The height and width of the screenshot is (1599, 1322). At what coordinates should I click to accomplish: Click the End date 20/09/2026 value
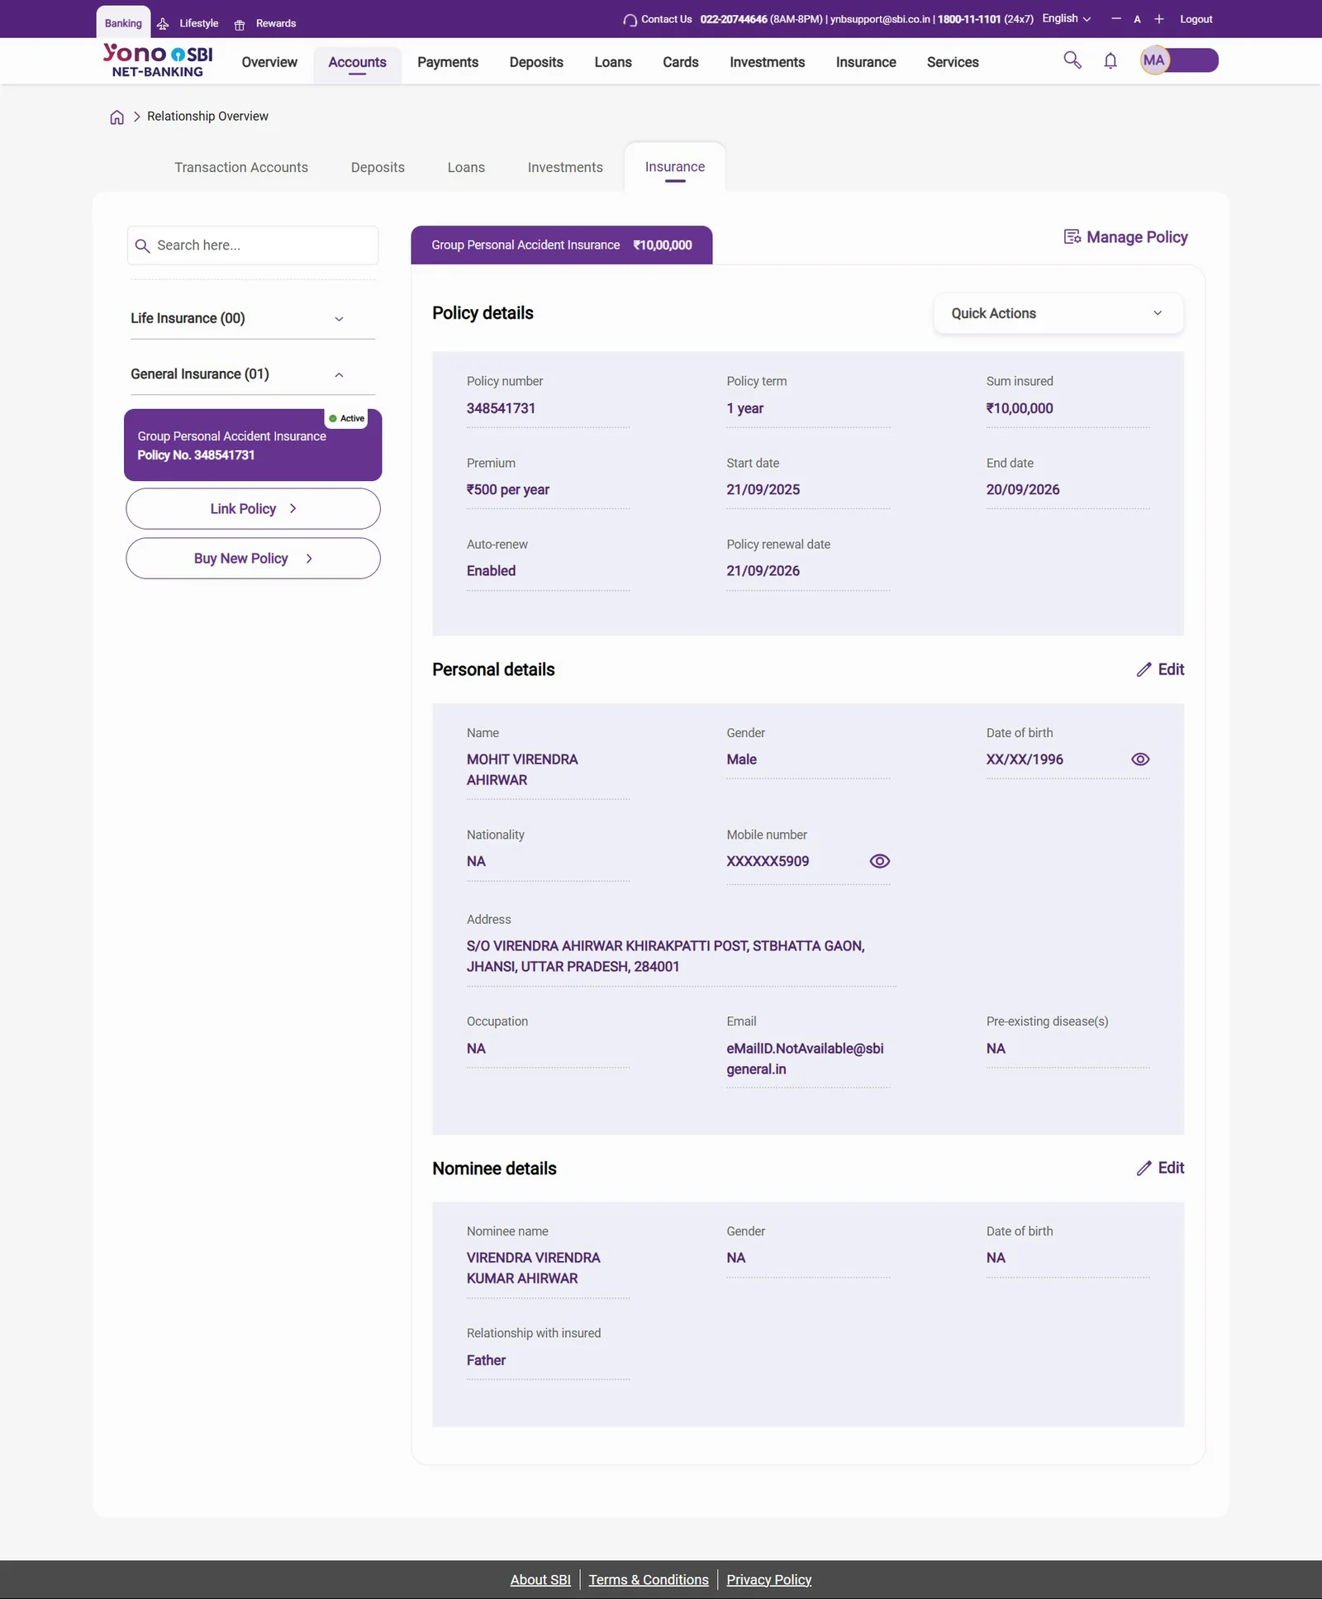click(1023, 490)
